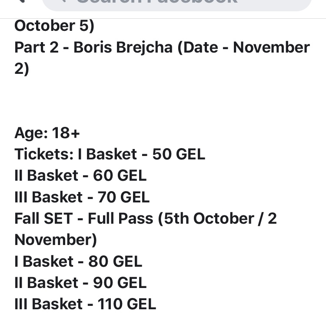
Task: Click the blank gap above "Age: 18+"
Action: [163, 102]
